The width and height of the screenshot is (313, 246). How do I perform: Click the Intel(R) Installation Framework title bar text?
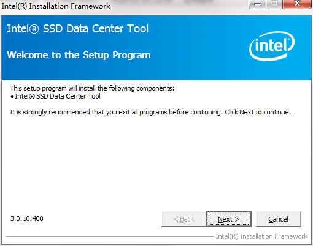pos(56,6)
